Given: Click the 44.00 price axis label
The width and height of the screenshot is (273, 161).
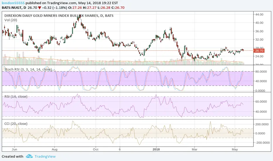Looking at the screenshot, I should click(259, 14).
